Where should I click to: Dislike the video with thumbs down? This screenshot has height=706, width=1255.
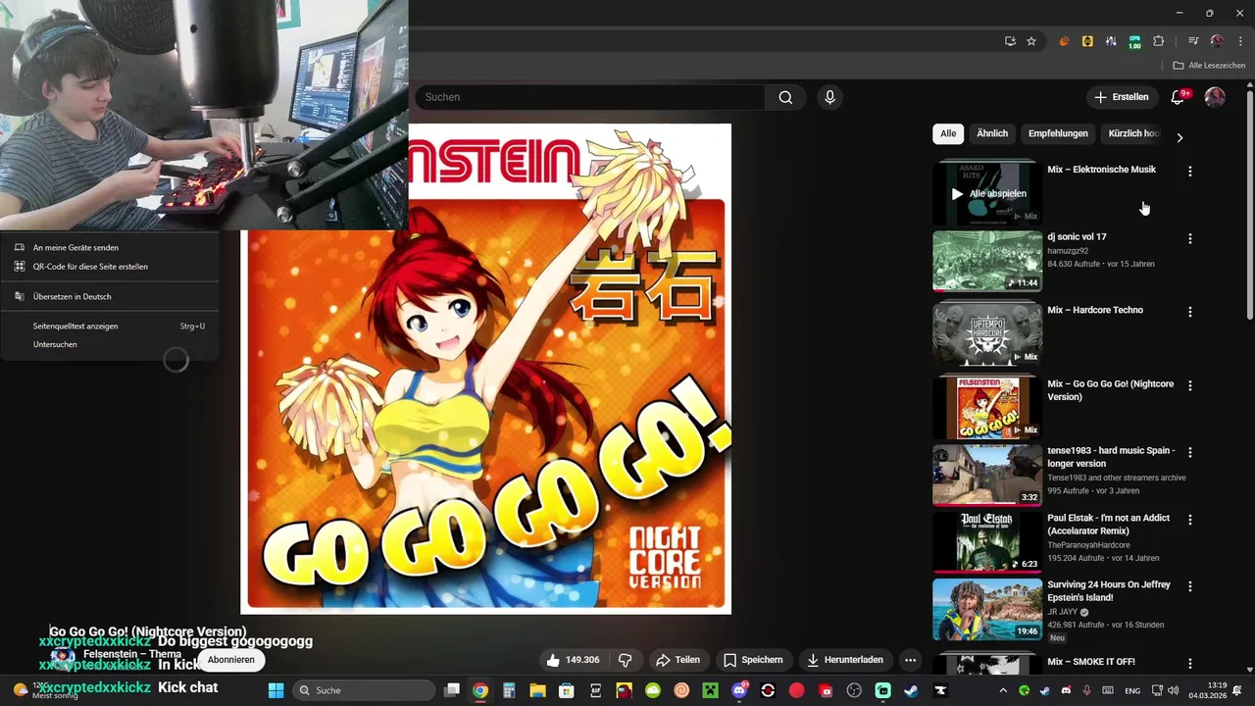(625, 660)
